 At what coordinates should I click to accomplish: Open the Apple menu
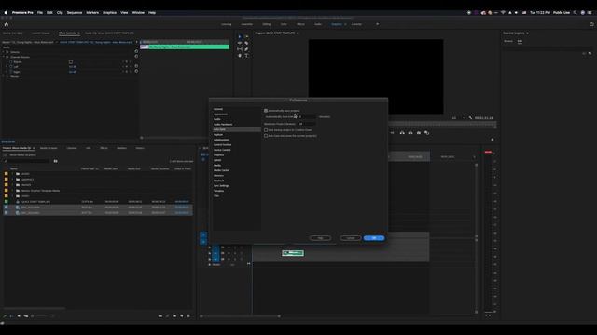(6, 12)
